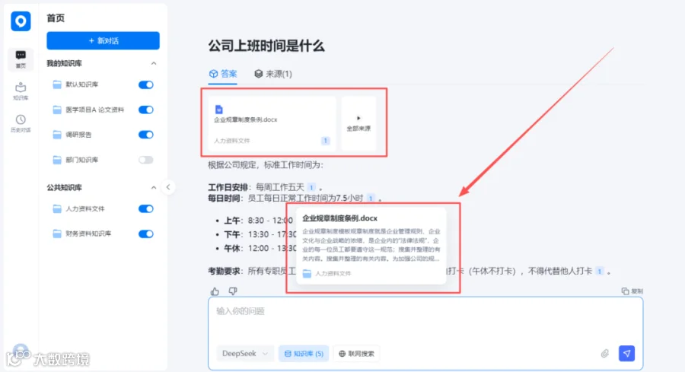Click 默认知识库 label
Viewport: 685px width, 372px height.
tap(81, 84)
